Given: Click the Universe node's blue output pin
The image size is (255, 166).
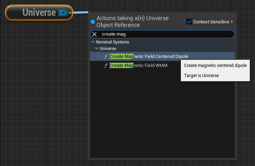Looking at the screenshot, I should (63, 13).
